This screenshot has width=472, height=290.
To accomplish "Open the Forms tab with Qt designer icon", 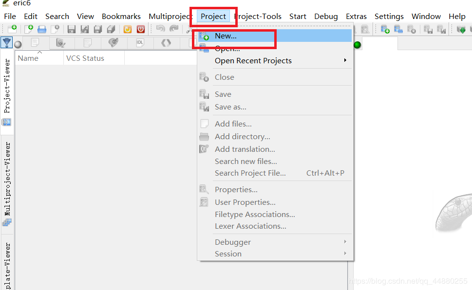I will (x=61, y=43).
